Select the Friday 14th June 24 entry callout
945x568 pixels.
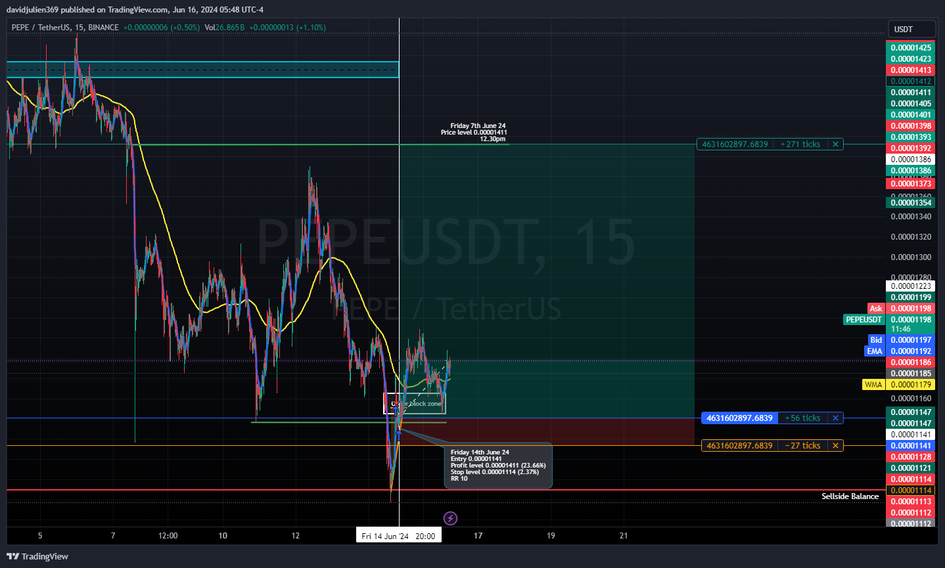[x=498, y=466]
